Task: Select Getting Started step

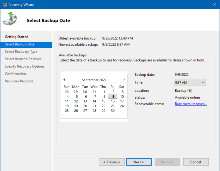Action: (x=17, y=37)
